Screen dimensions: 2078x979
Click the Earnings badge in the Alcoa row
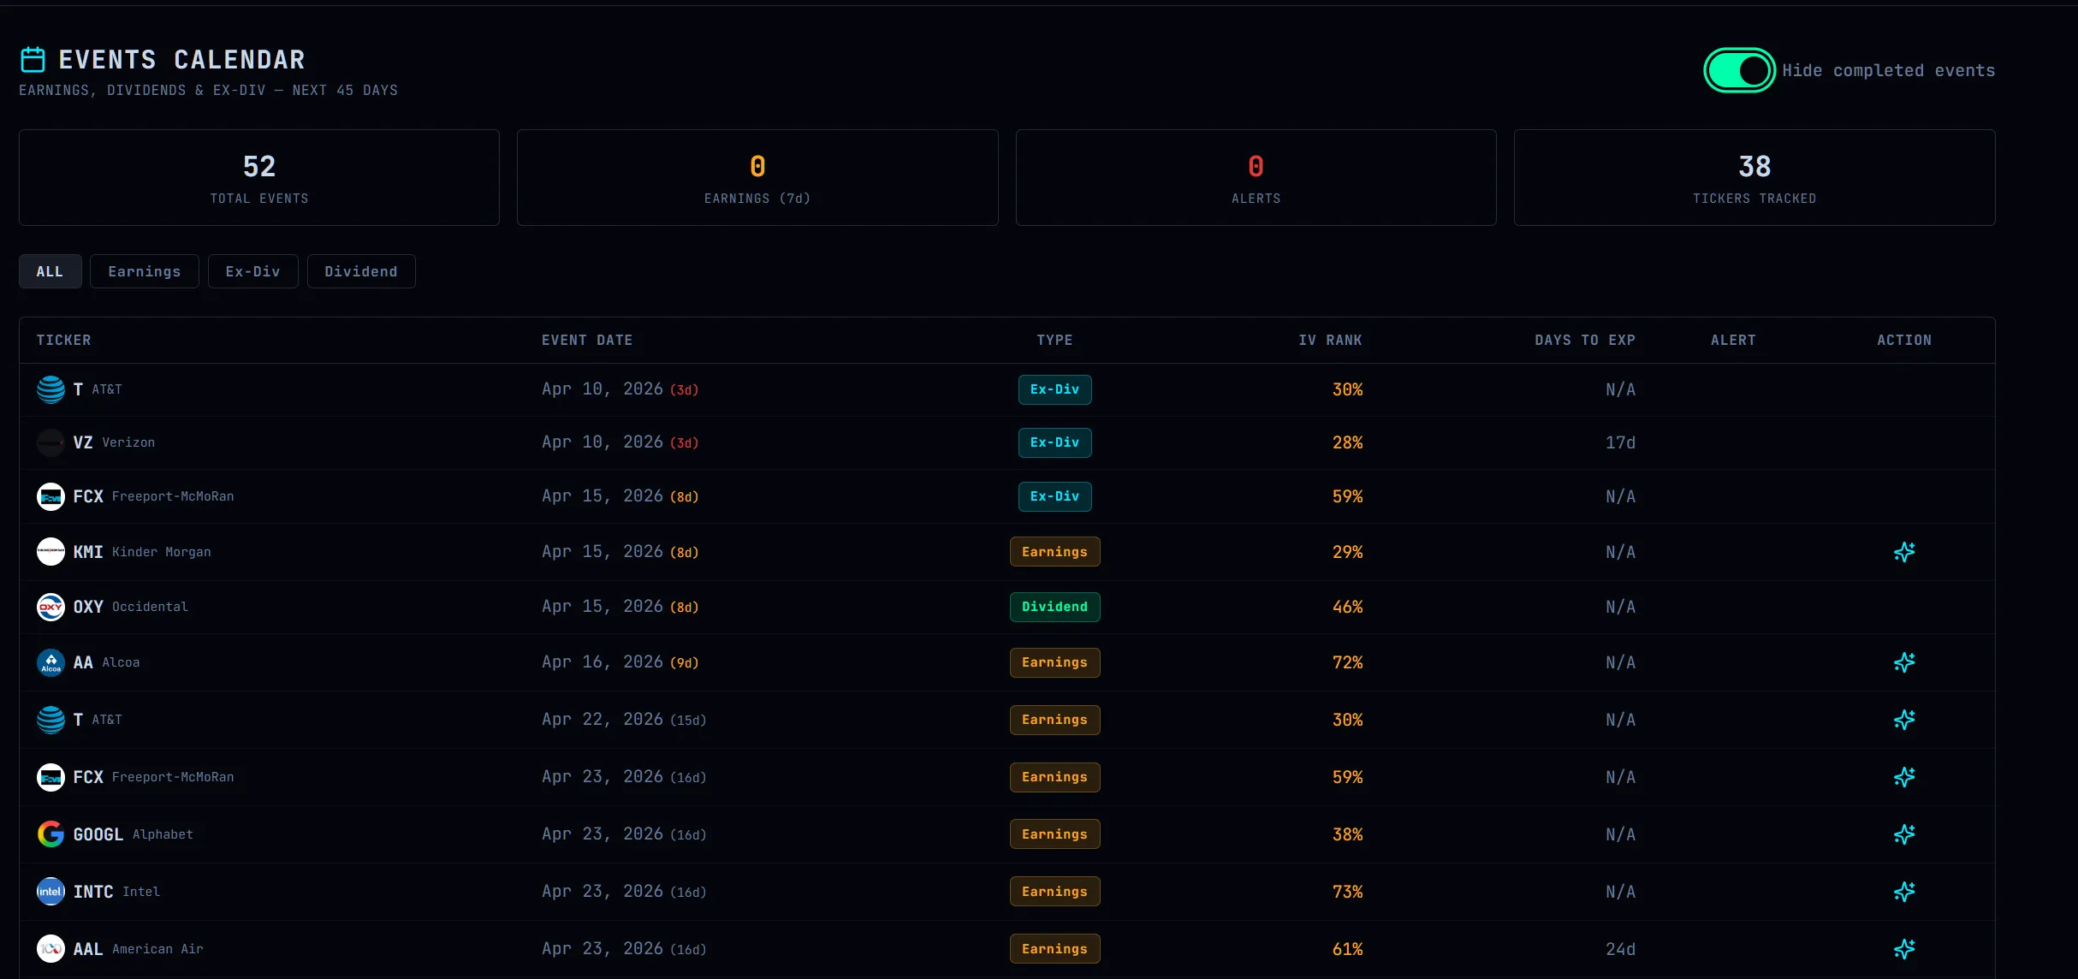coord(1054,662)
